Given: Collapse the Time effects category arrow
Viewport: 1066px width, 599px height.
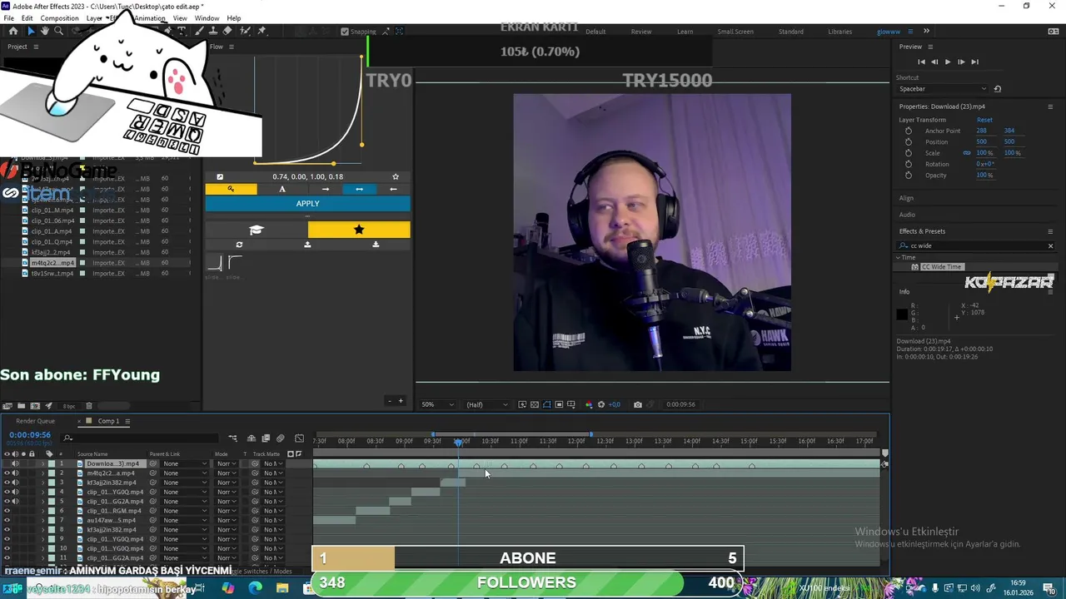Looking at the screenshot, I should pos(899,257).
